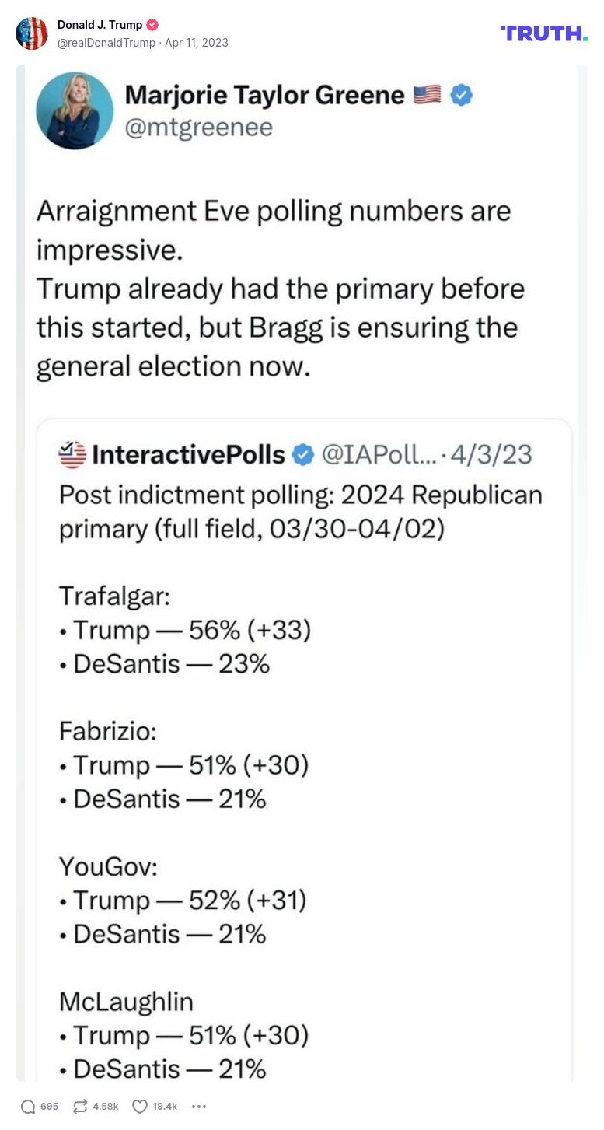604x1130 pixels.
Task: Click the verified badge next to Donald J. Trump
Action: (152, 24)
